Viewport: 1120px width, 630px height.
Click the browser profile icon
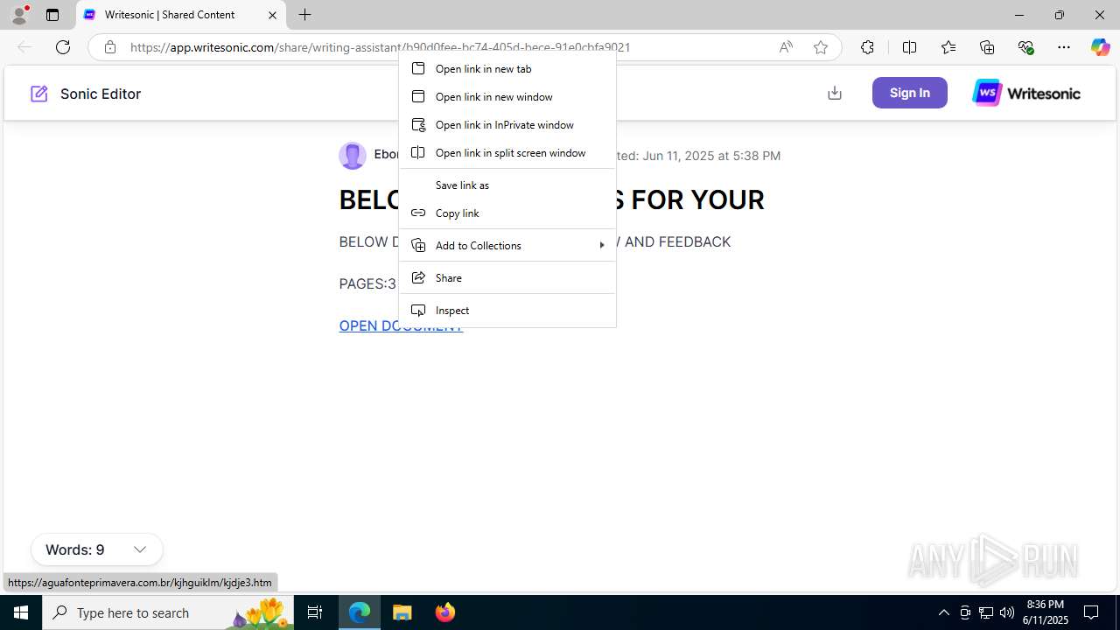pos(19,15)
